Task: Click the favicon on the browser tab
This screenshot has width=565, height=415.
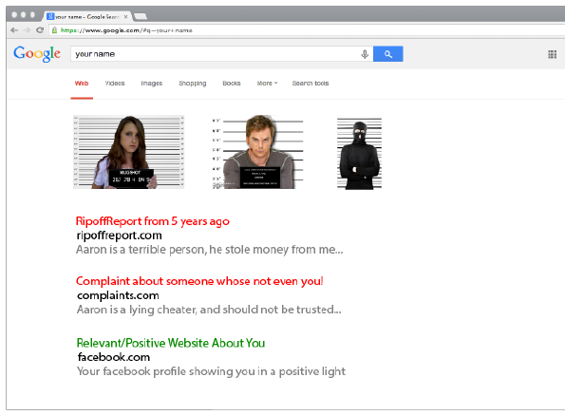Action: [x=50, y=16]
